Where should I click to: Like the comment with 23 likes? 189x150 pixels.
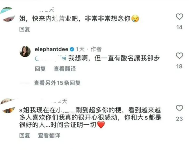coord(180,108)
